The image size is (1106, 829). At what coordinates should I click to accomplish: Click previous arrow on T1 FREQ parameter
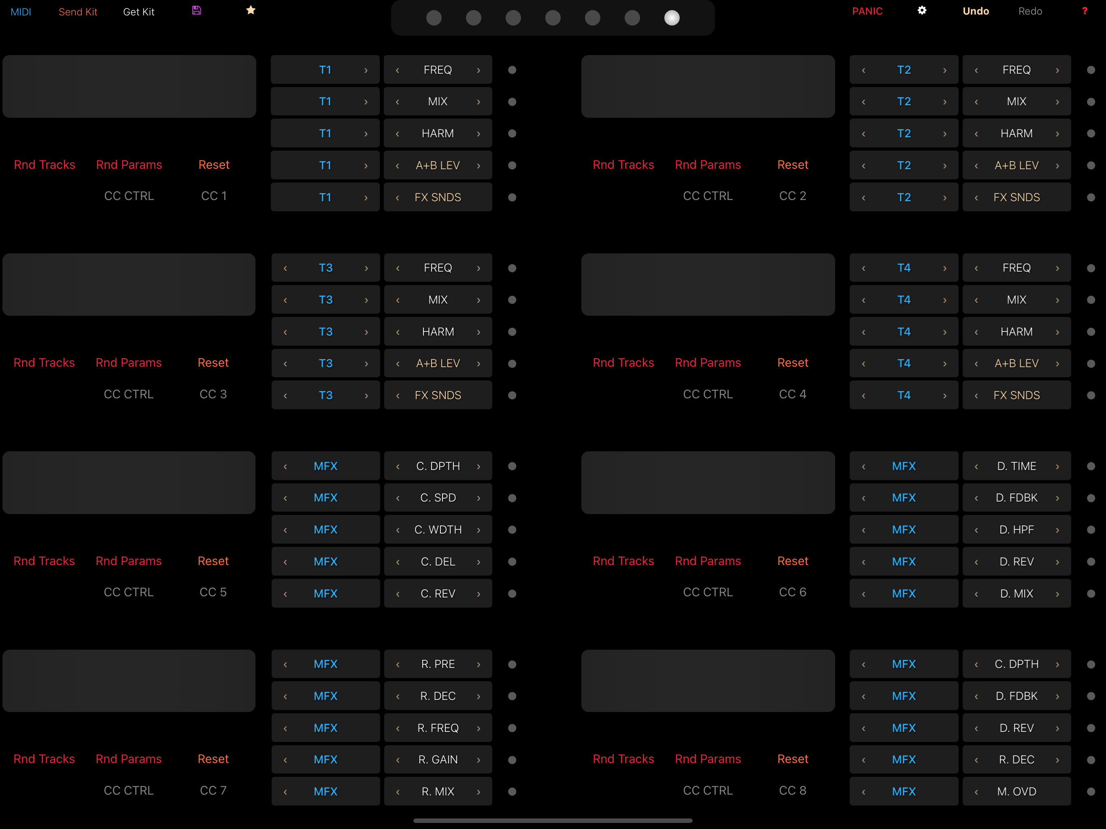coord(398,70)
